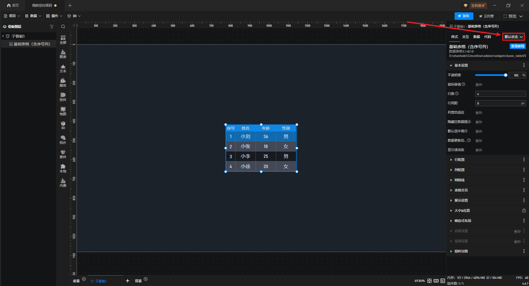Open the 地图 (map) component category

(x=63, y=111)
